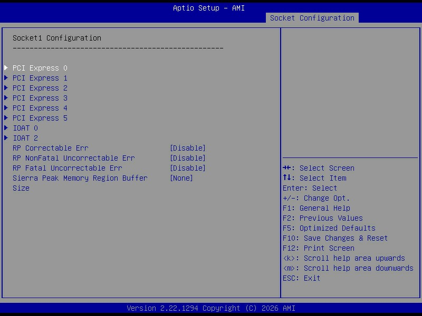Click the Select Screen help line
422x316 pixels.
[x=319, y=168]
